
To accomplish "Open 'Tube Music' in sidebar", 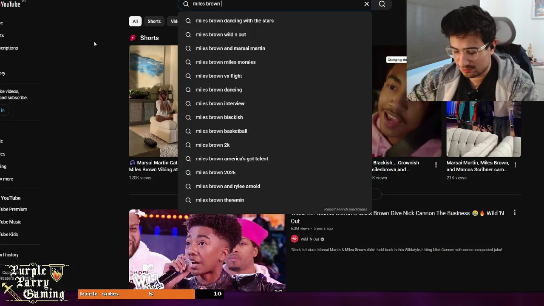I will click(11, 222).
